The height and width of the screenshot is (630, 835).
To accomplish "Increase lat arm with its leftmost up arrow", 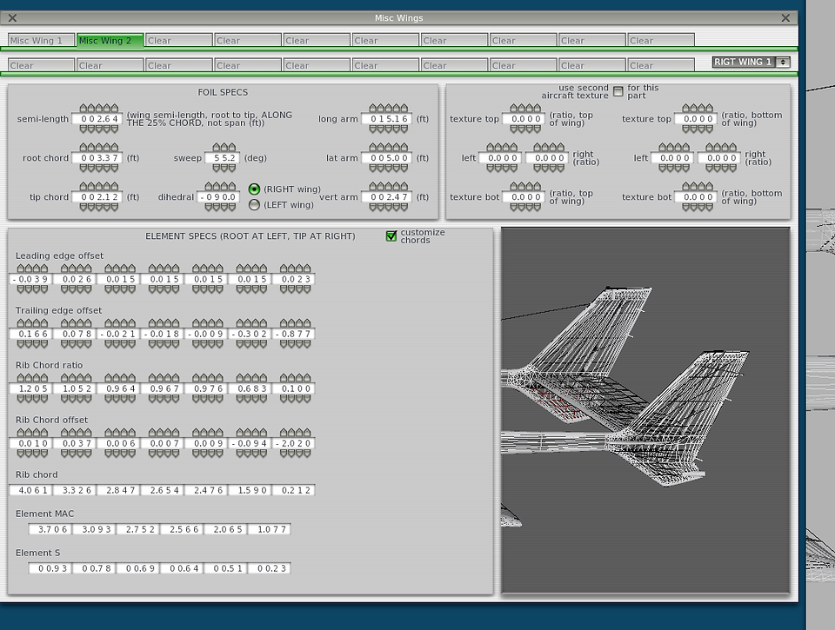I will [373, 148].
